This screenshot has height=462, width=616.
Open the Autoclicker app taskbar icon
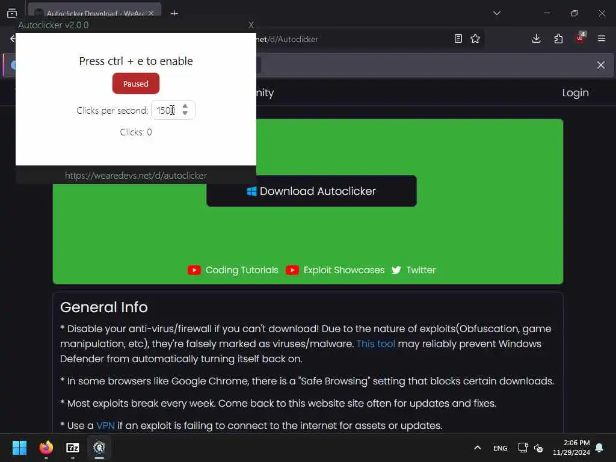coord(99,448)
